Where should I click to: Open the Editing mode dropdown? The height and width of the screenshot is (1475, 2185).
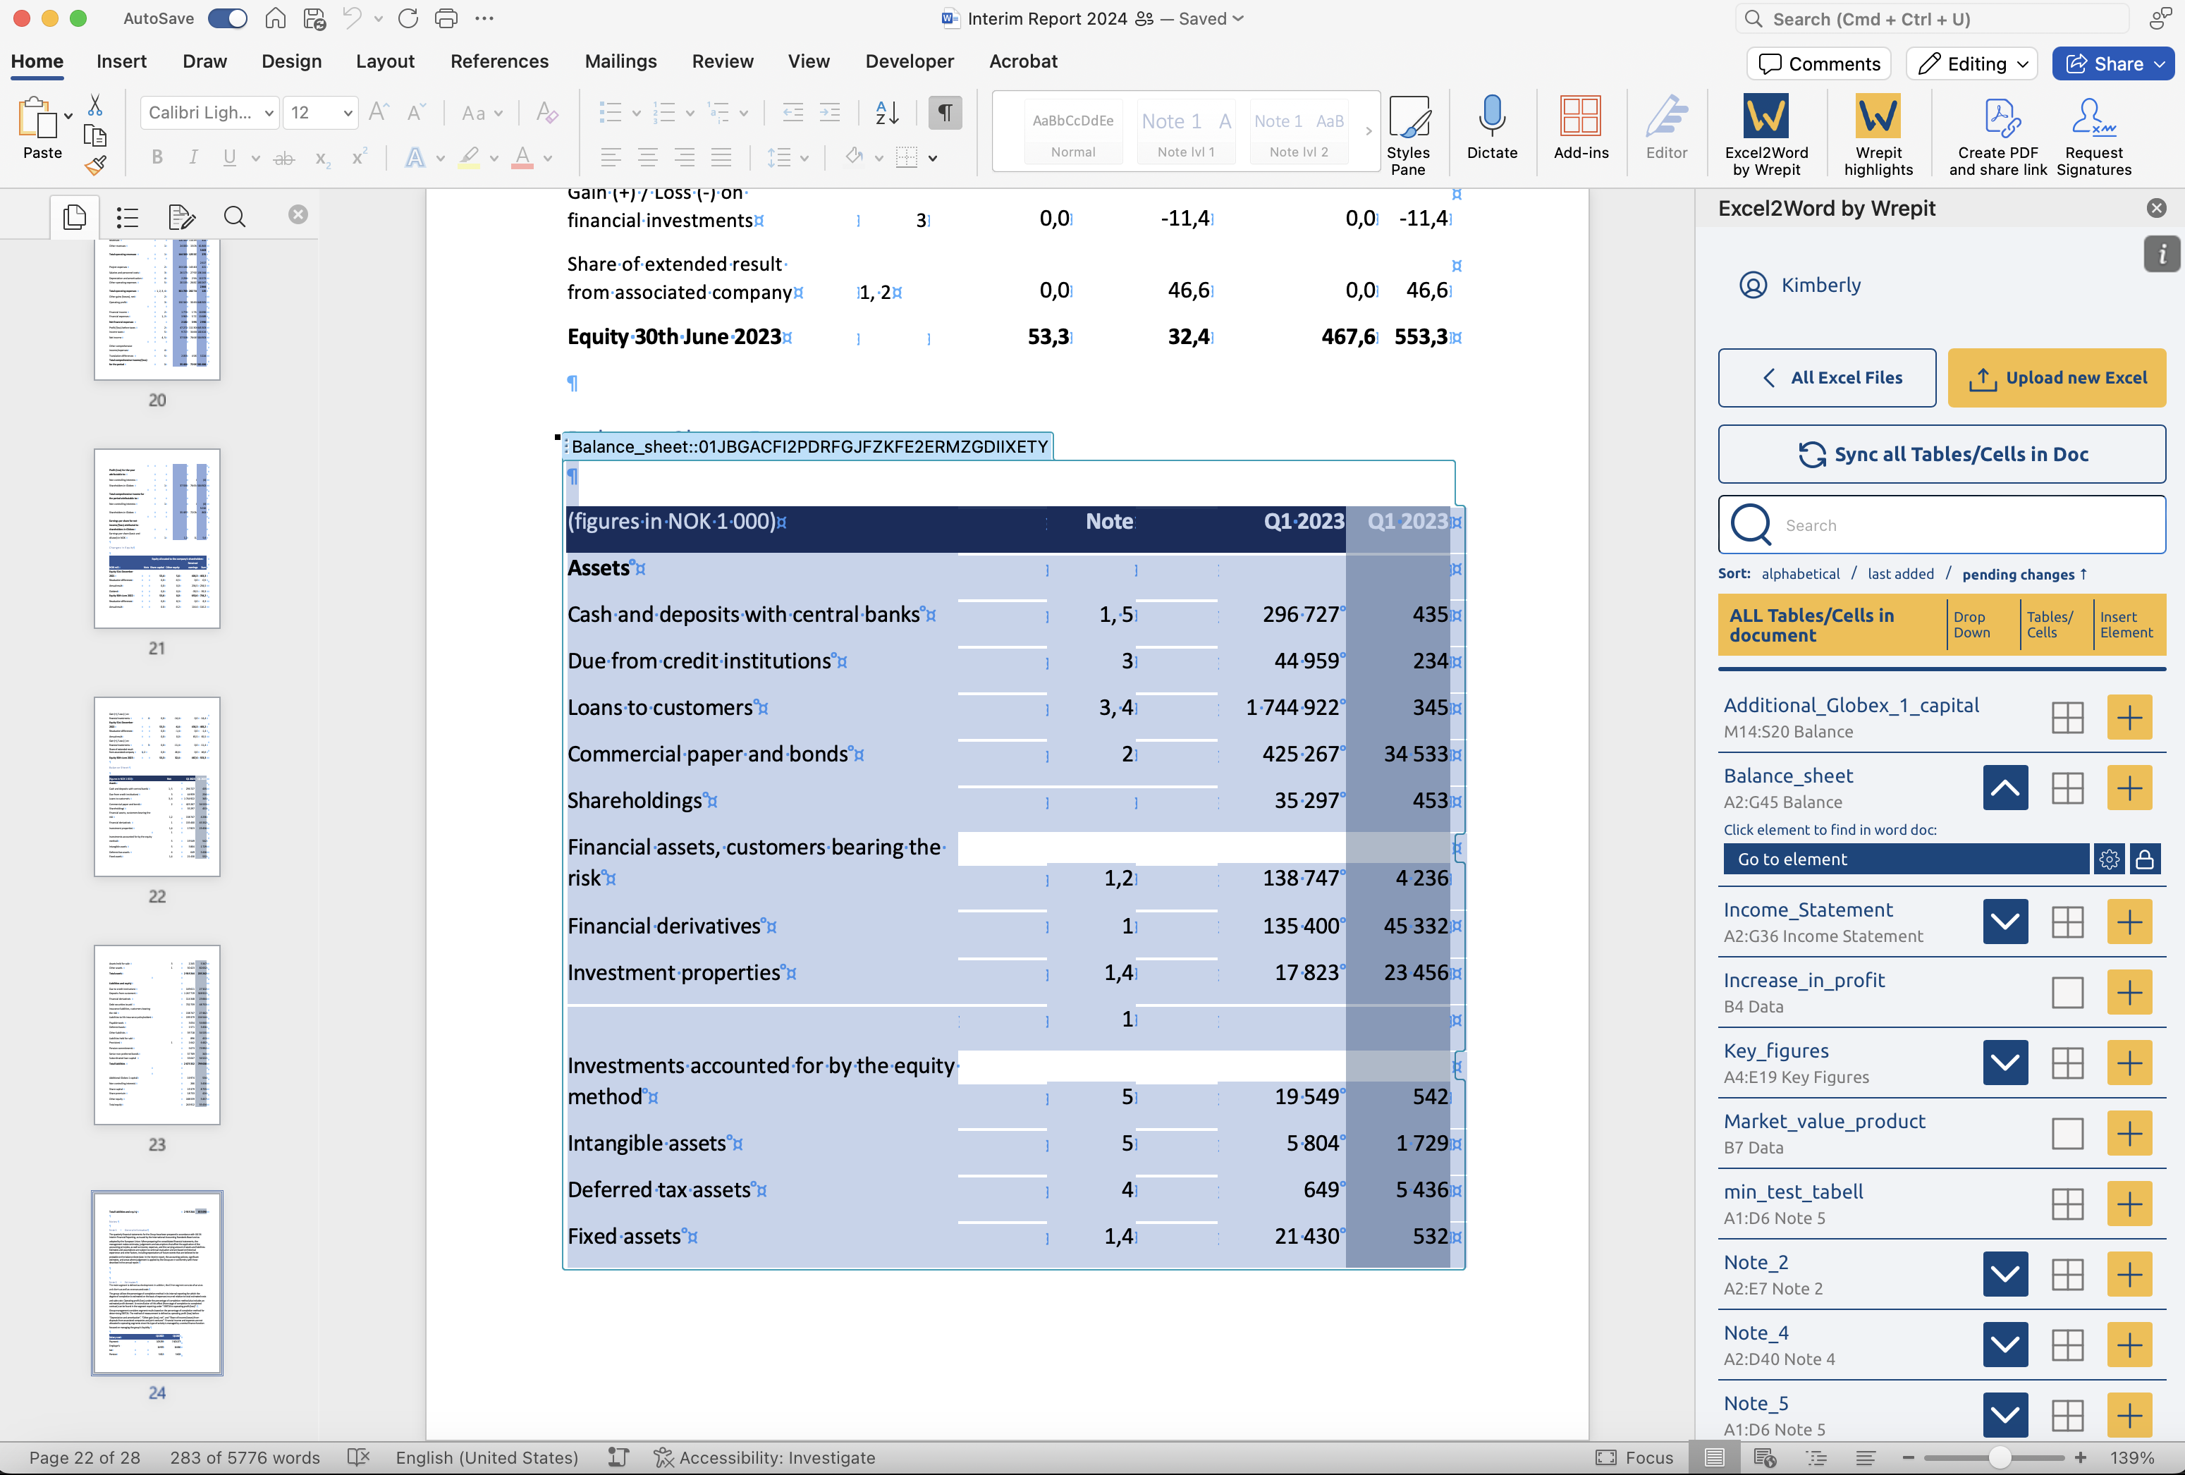[x=1971, y=64]
